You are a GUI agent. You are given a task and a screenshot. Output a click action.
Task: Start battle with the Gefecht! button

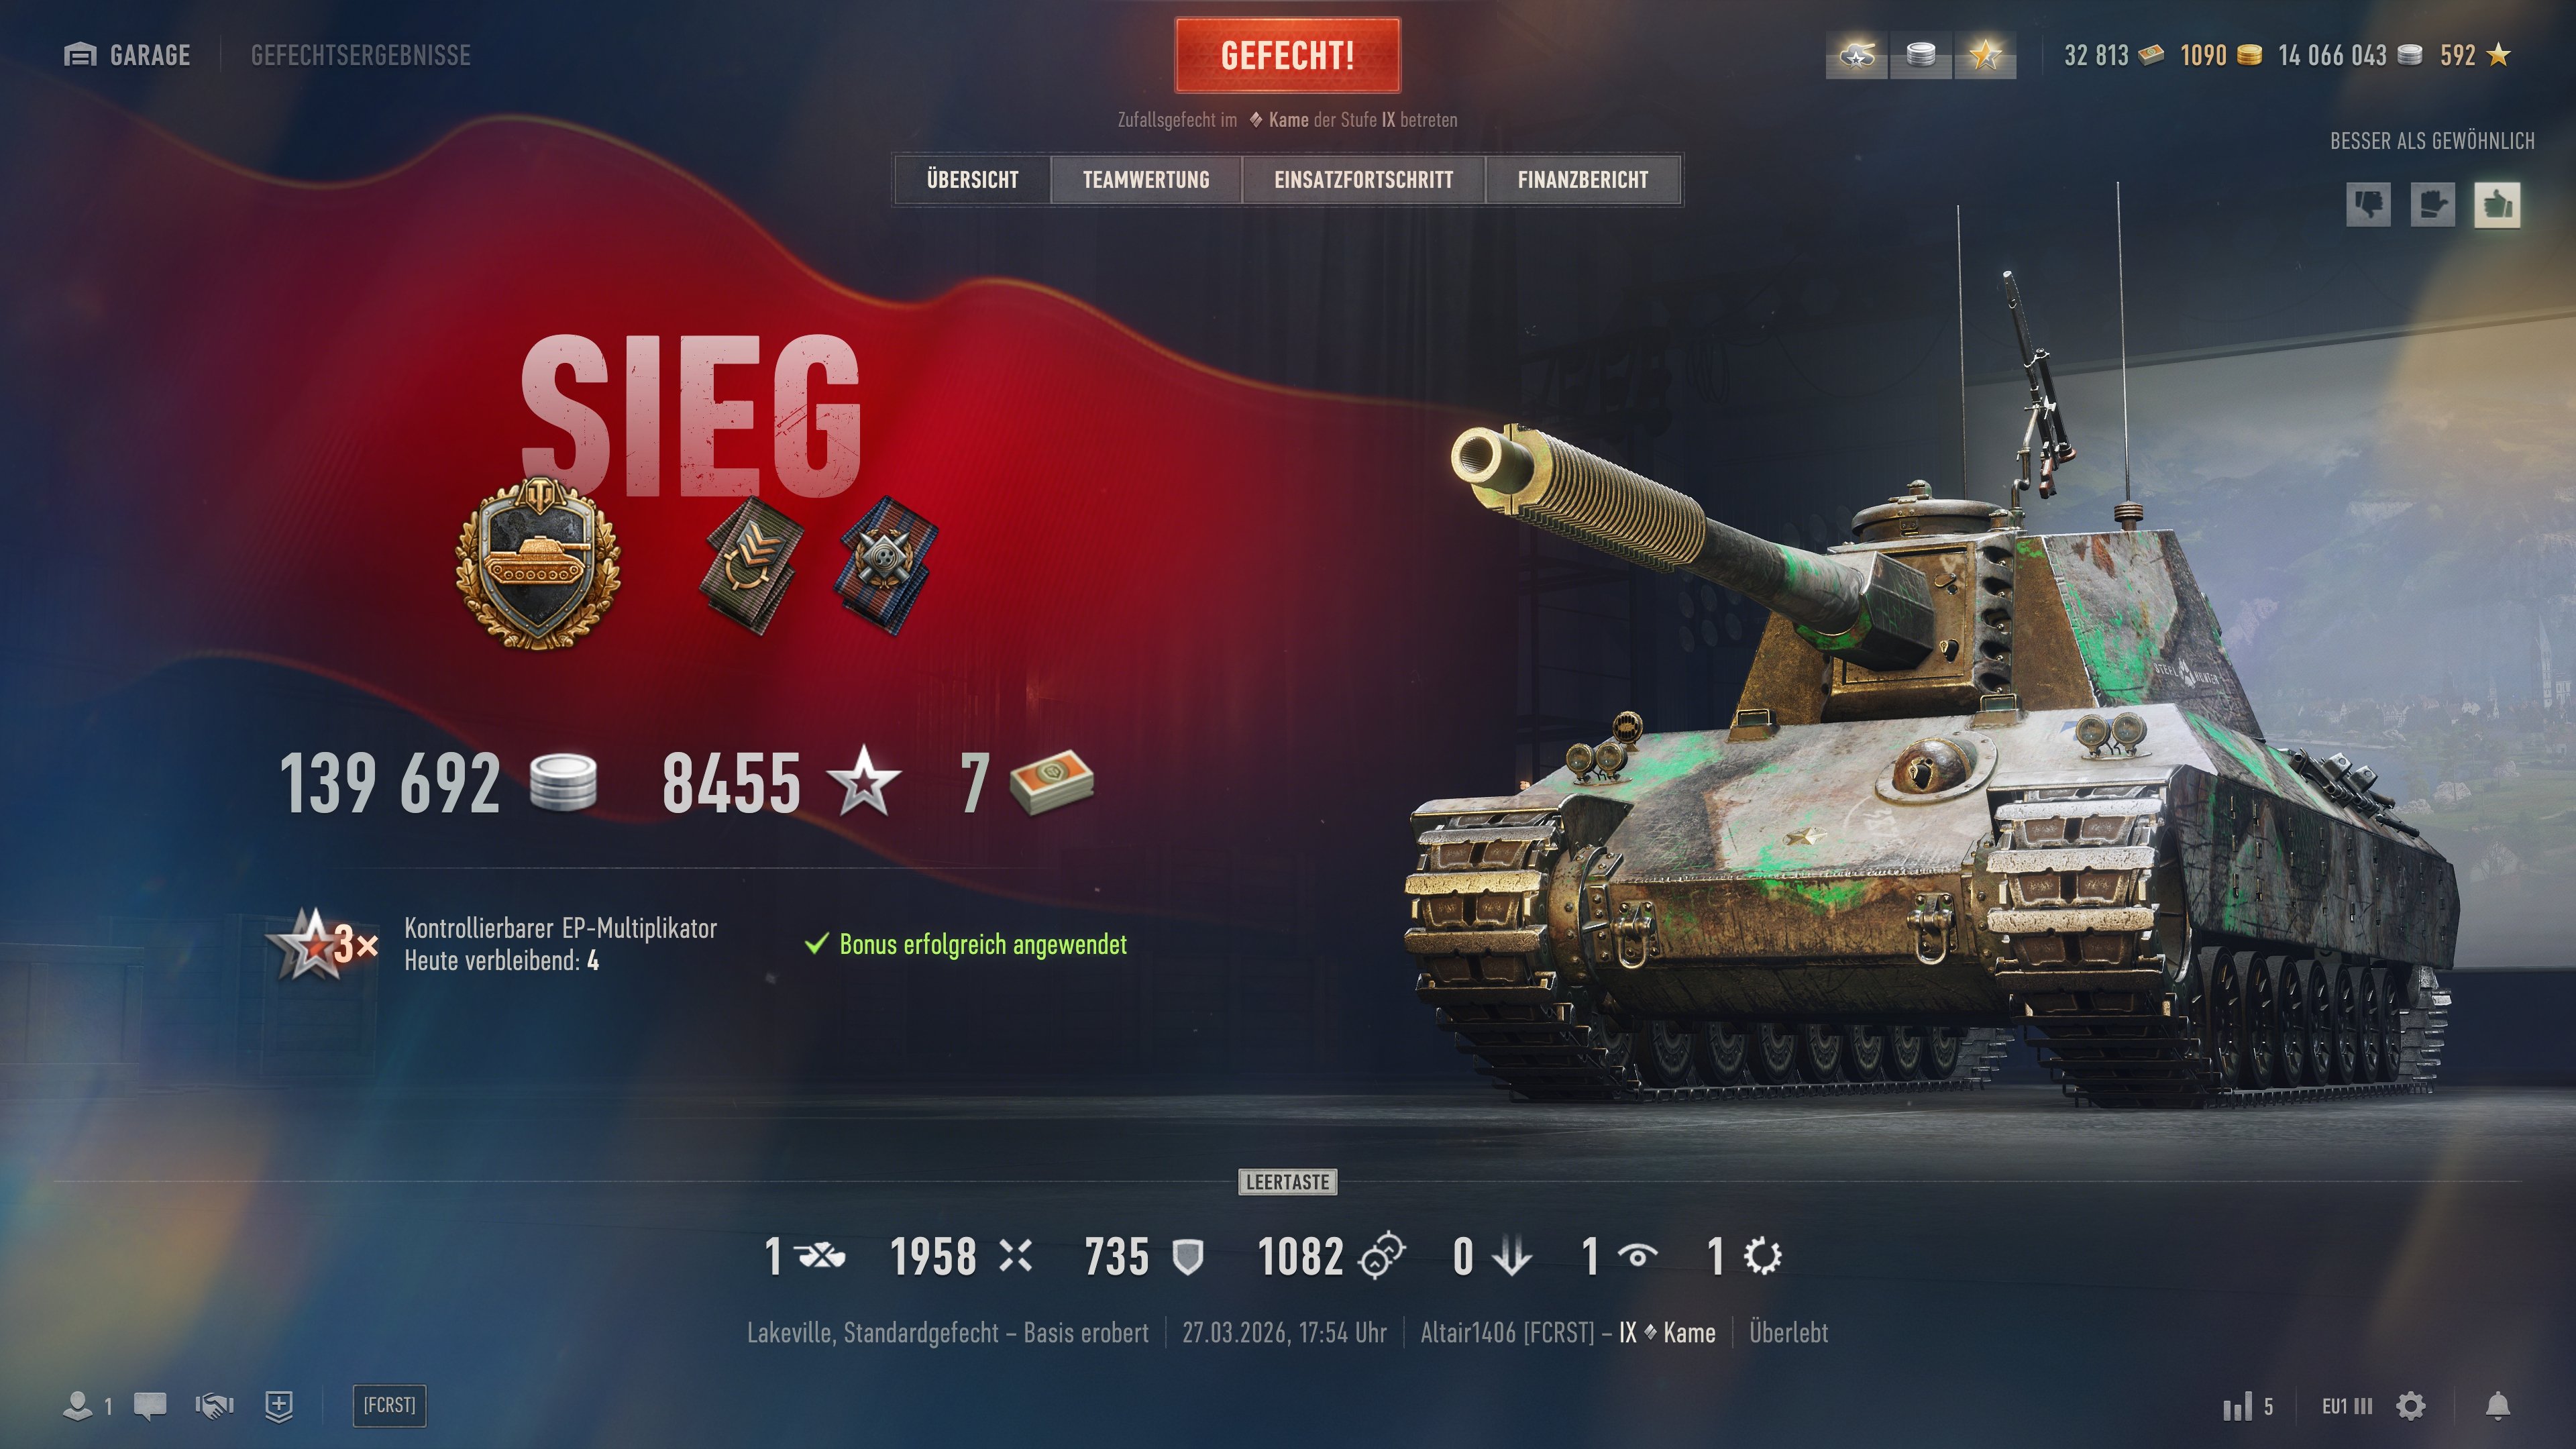point(1288,55)
